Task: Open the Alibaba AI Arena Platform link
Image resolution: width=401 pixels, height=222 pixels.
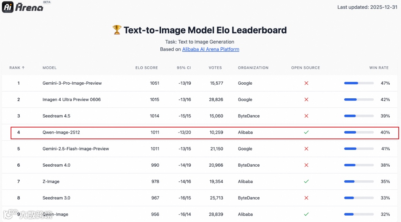Action: tap(210, 49)
